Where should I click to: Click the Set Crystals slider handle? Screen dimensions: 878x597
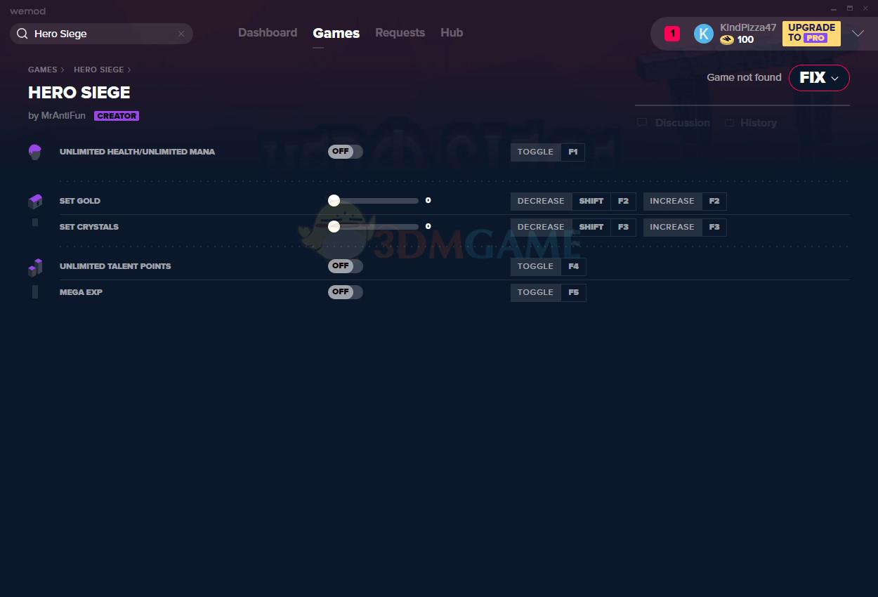point(334,227)
